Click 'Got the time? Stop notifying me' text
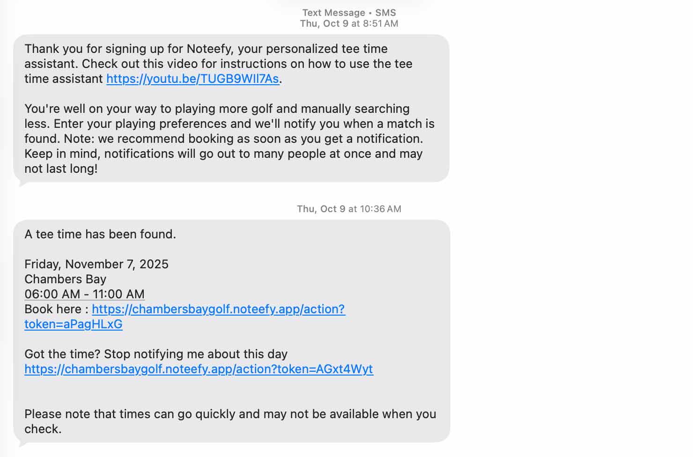 click(x=156, y=354)
